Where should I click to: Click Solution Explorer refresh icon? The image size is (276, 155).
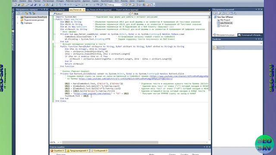223,13
